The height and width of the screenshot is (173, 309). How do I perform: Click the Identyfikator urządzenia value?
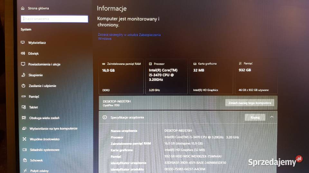195,163
